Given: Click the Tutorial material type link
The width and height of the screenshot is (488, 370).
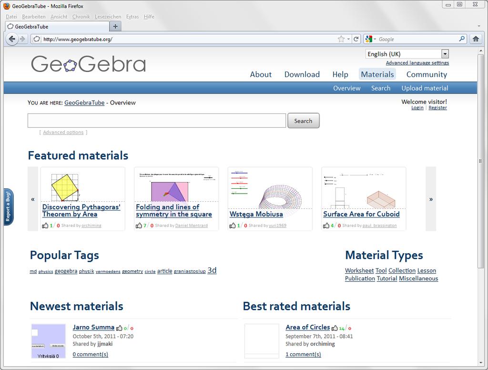Looking at the screenshot, I should tap(387, 278).
